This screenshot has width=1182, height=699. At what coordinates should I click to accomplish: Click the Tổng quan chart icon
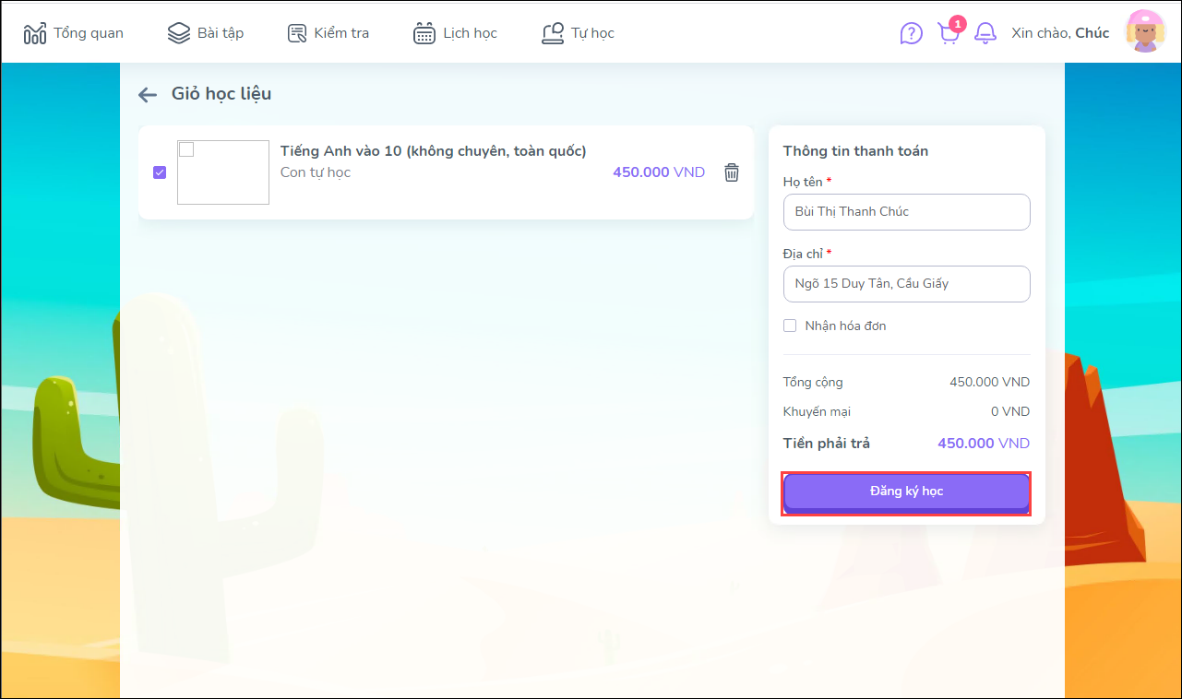pyautogui.click(x=35, y=33)
